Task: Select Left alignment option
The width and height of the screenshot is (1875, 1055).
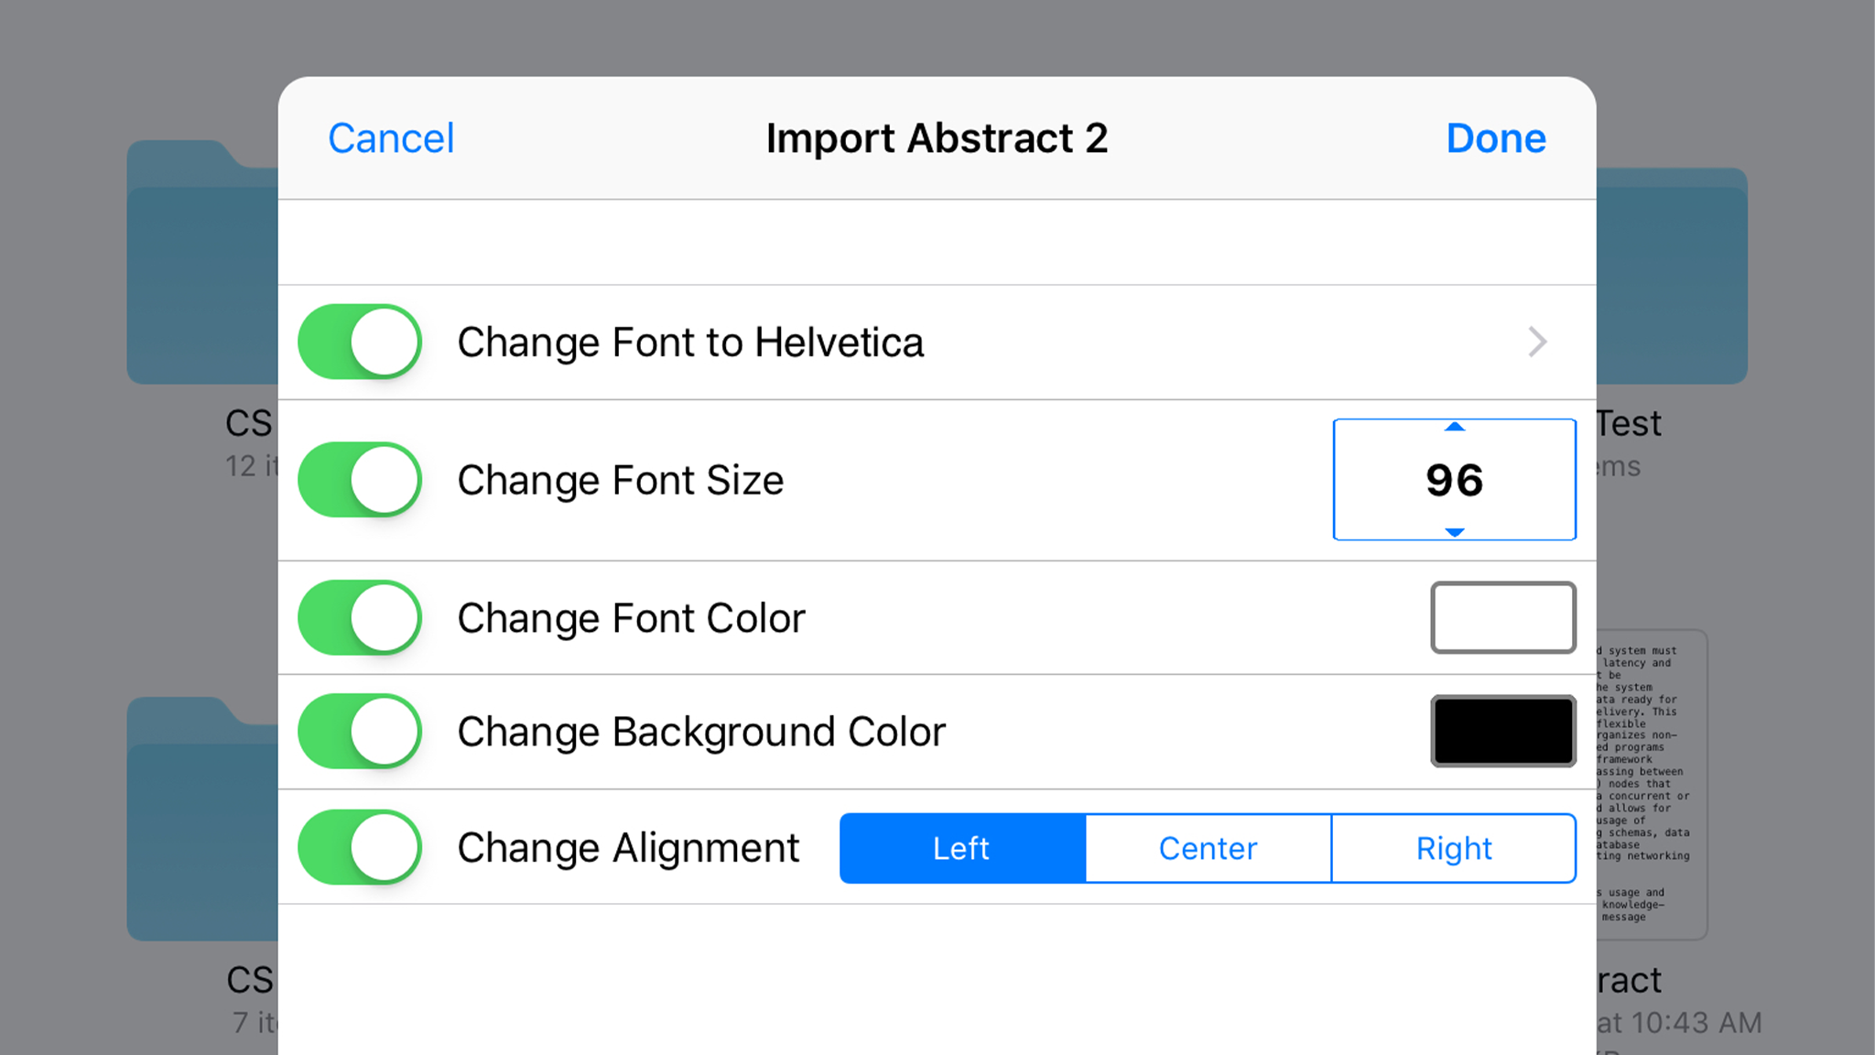Action: tap(962, 848)
